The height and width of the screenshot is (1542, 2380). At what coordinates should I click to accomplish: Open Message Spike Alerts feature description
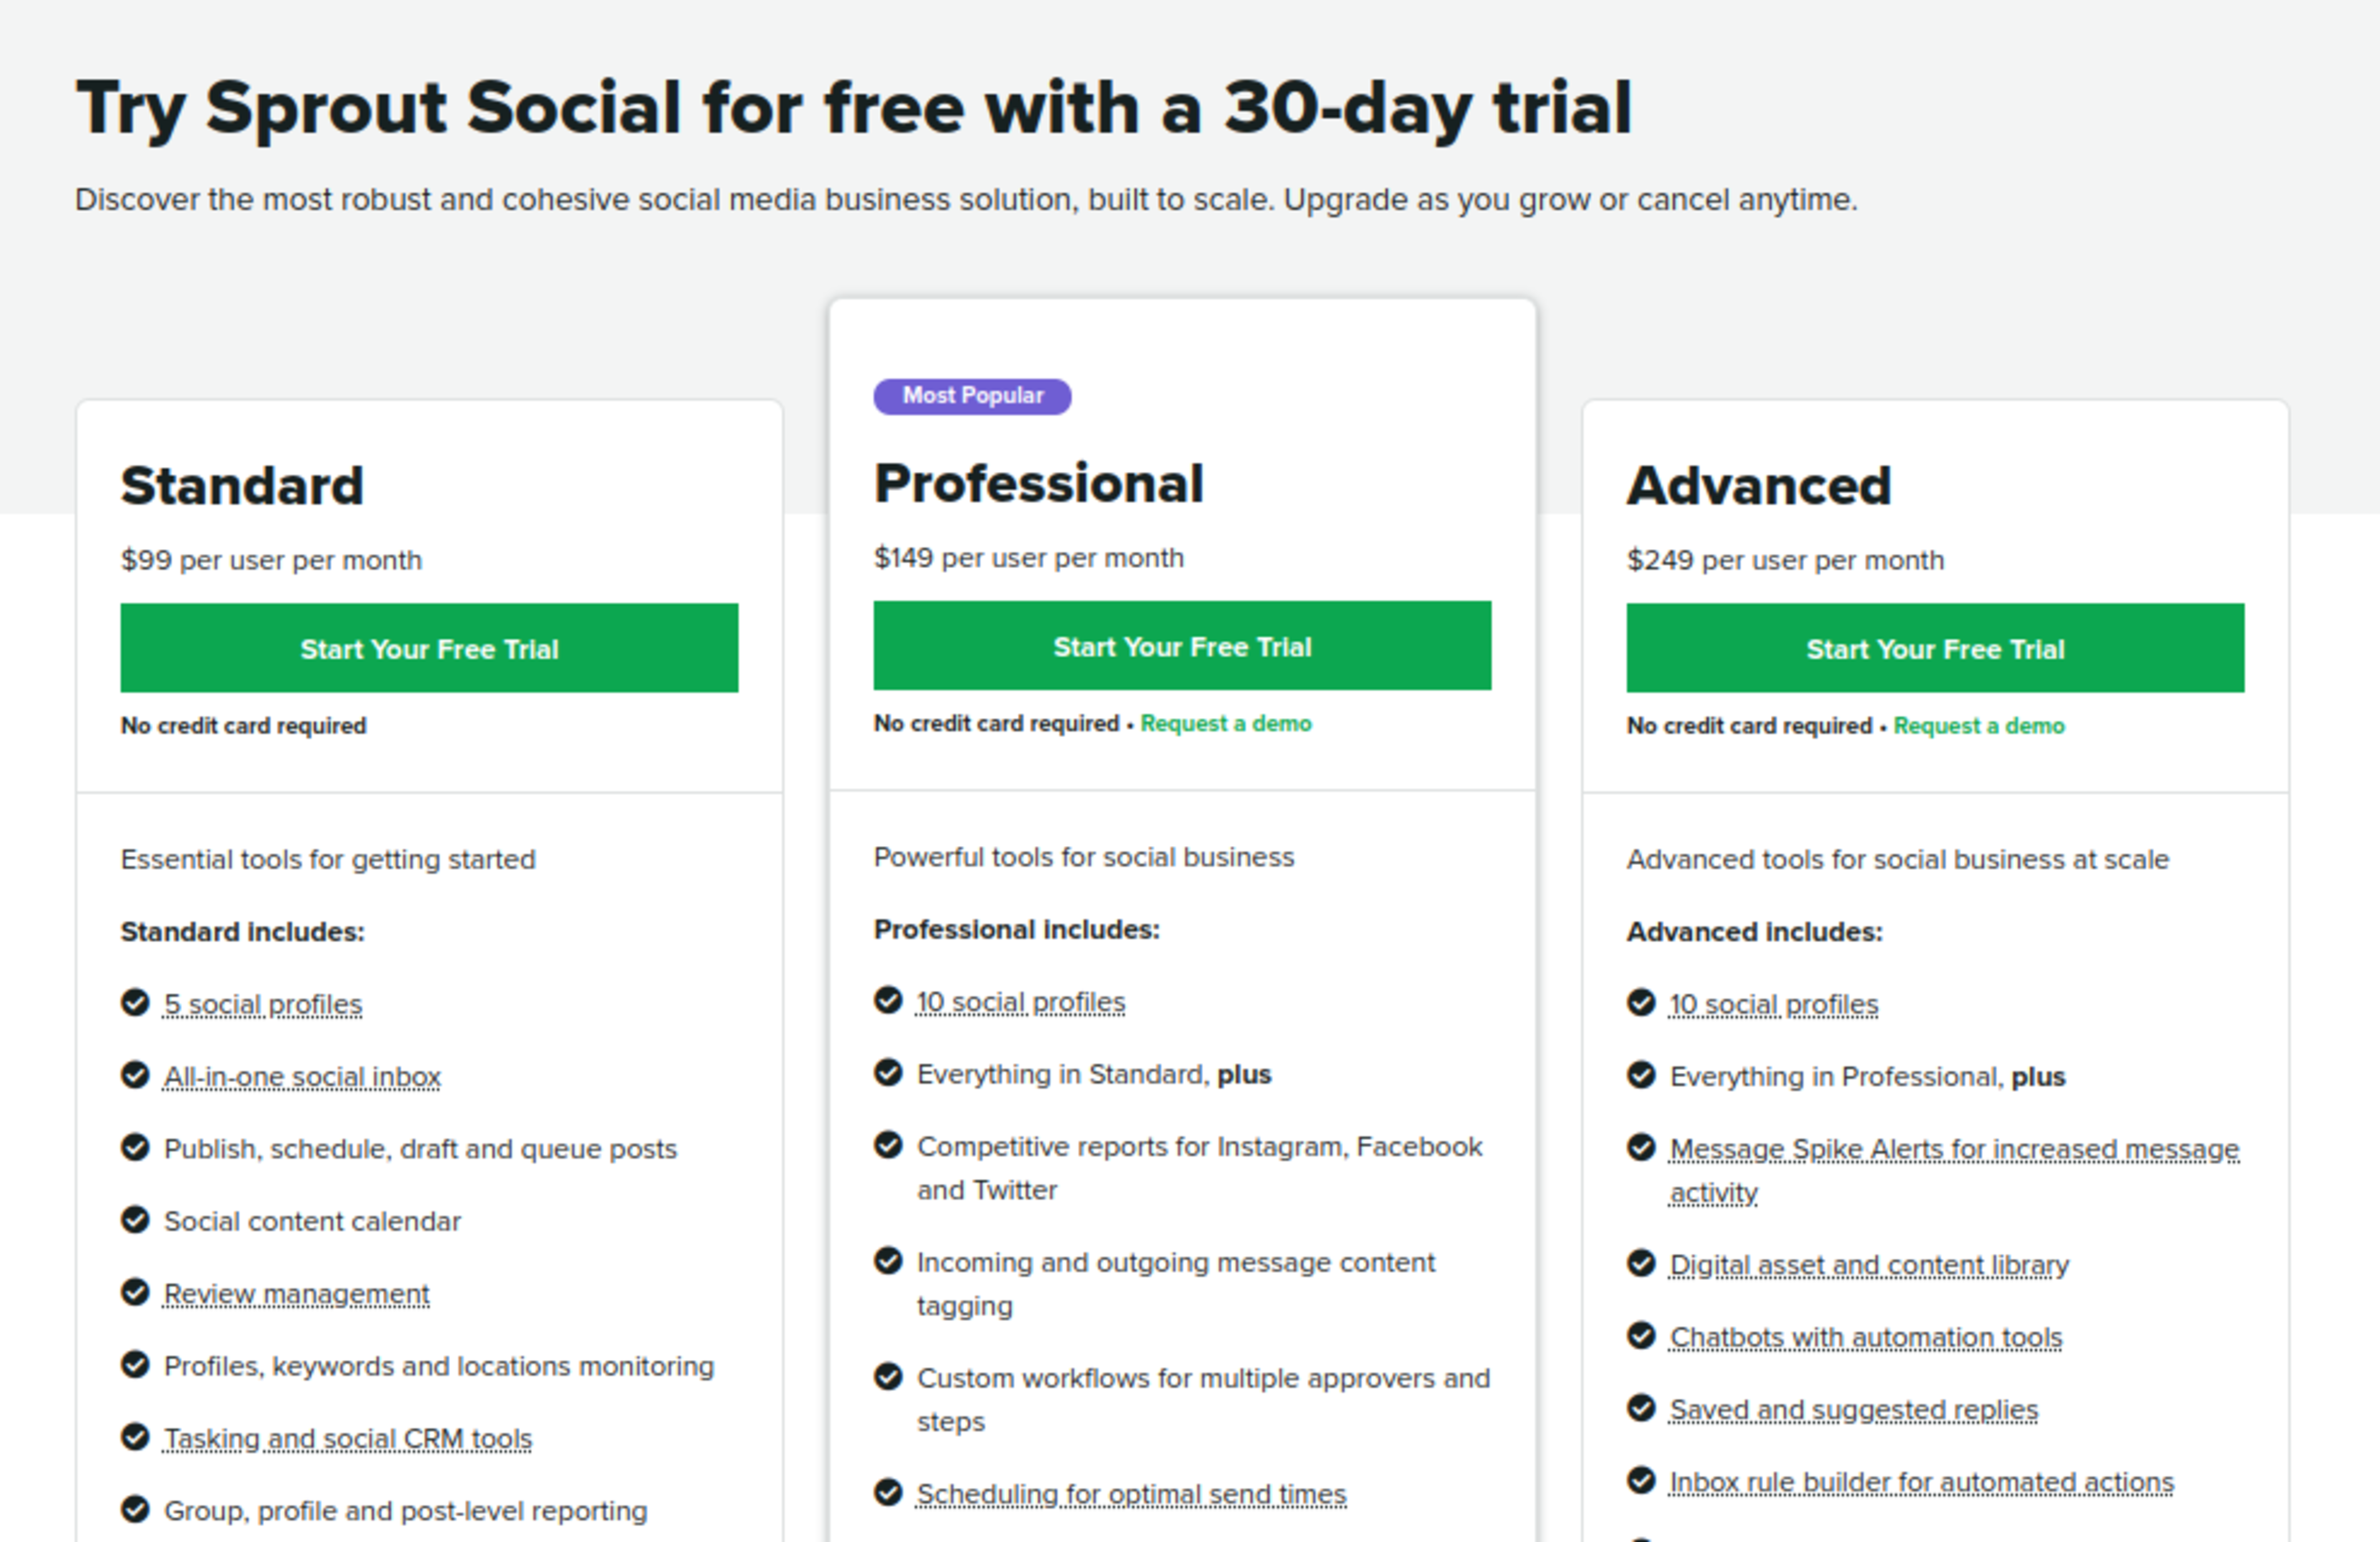click(1954, 1150)
